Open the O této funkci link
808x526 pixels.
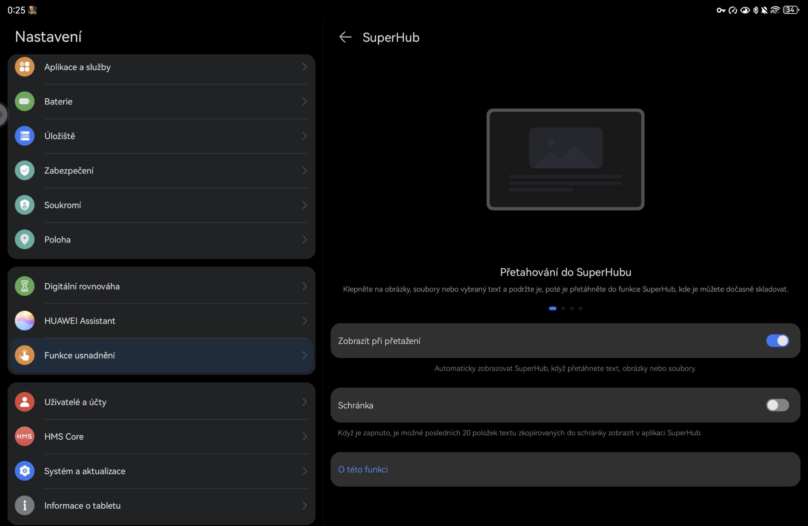363,469
